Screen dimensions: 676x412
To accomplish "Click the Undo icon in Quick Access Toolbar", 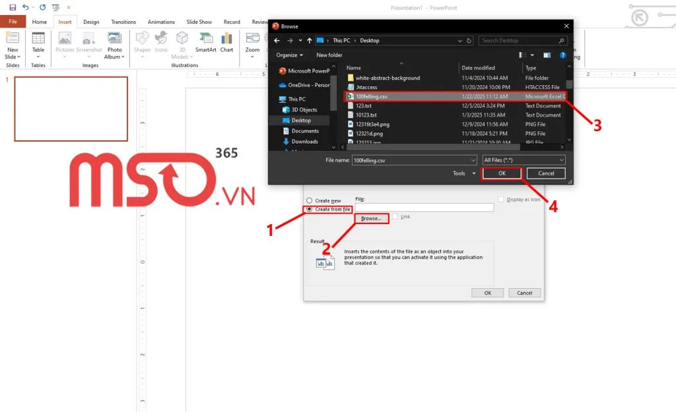I will click(24, 7).
